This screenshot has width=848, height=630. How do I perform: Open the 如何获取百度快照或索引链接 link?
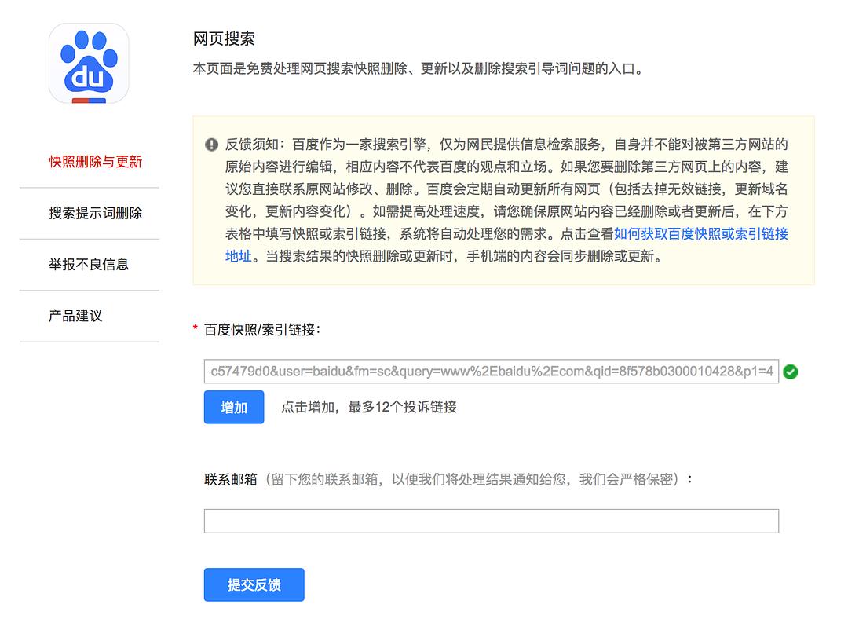tap(700, 234)
